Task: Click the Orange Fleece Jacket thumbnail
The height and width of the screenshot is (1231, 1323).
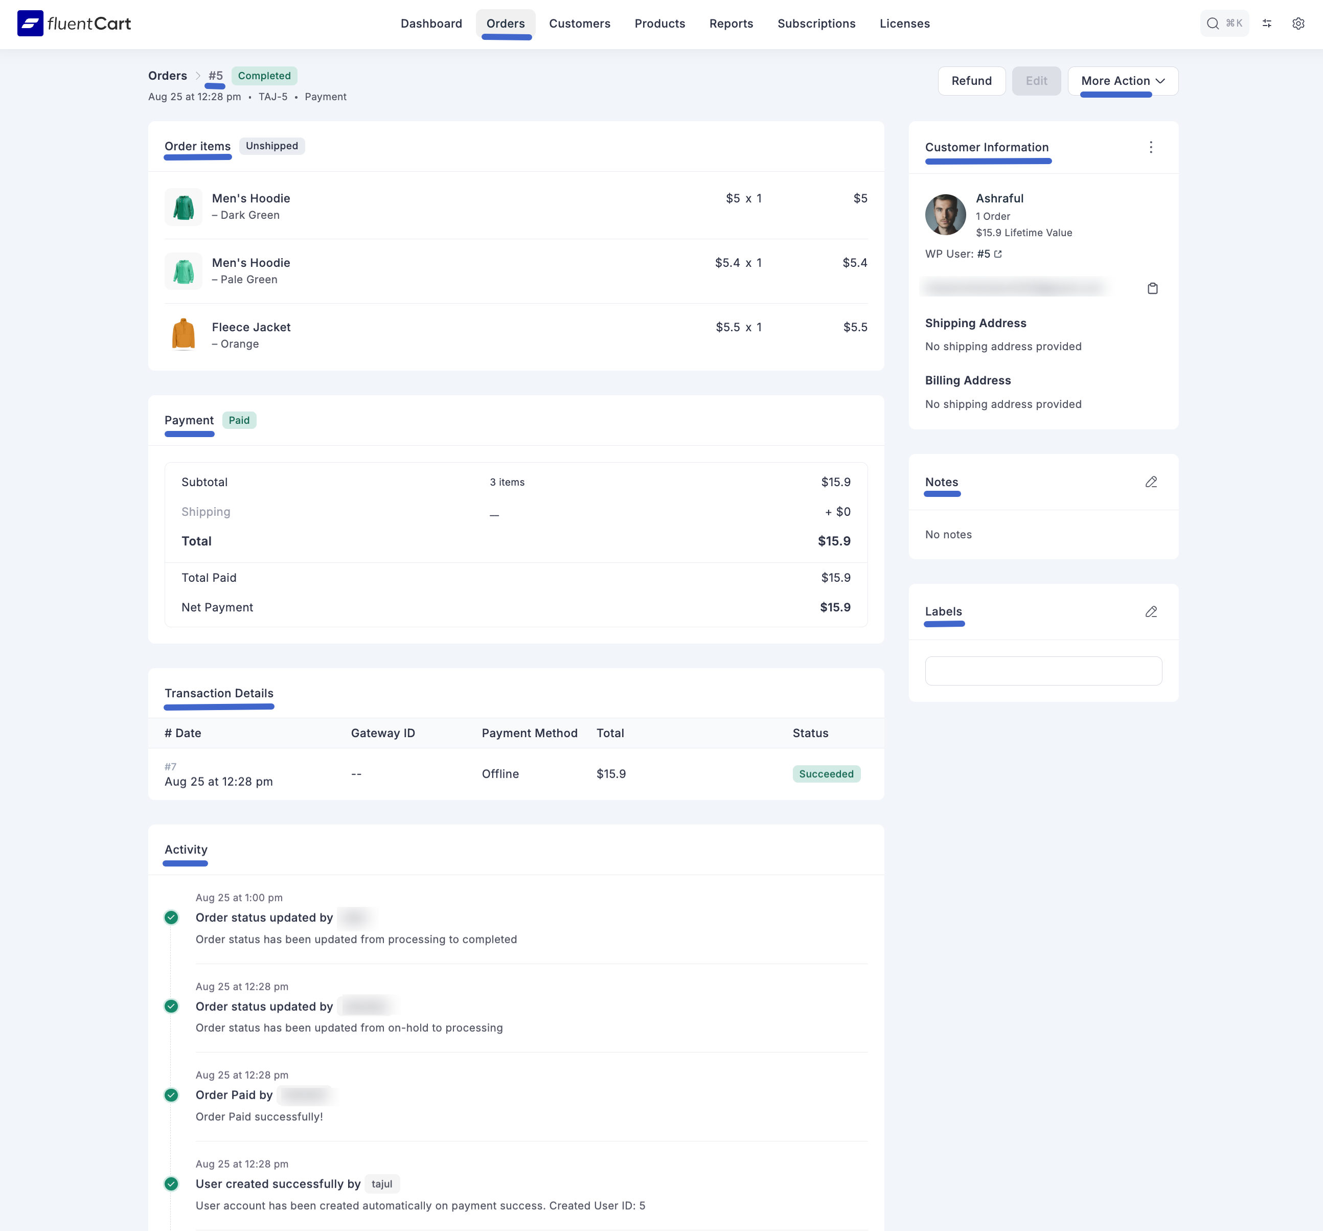Action: 183,334
